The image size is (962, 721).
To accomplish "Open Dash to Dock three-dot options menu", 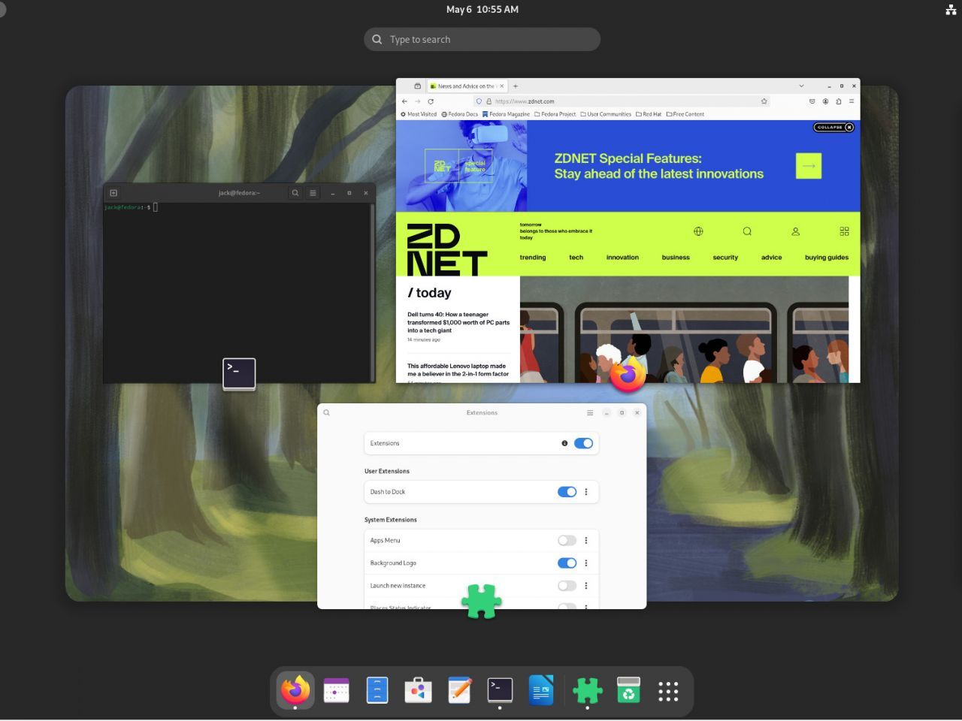I will (586, 492).
